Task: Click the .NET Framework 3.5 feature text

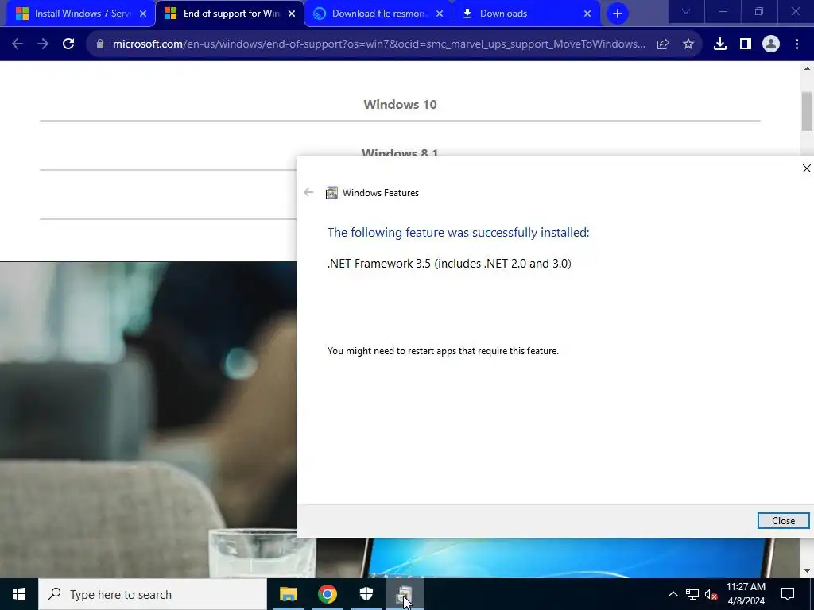Action: coord(449,264)
